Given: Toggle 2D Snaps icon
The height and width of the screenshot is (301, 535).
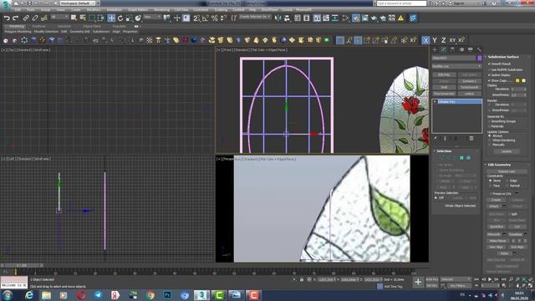Looking at the screenshot, I should (196, 18).
